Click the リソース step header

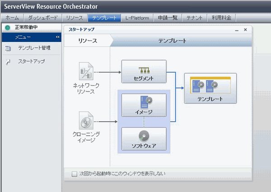tap(88, 41)
